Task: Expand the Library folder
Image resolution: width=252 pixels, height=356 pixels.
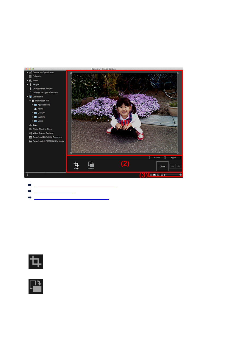Action: pos(32,113)
